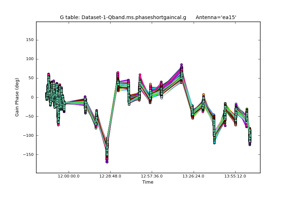Click the 12:00:00.0 time tick label

(x=69, y=176)
